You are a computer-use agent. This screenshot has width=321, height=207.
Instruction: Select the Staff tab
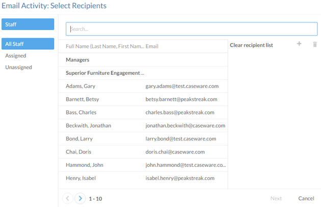pyautogui.click(x=28, y=24)
